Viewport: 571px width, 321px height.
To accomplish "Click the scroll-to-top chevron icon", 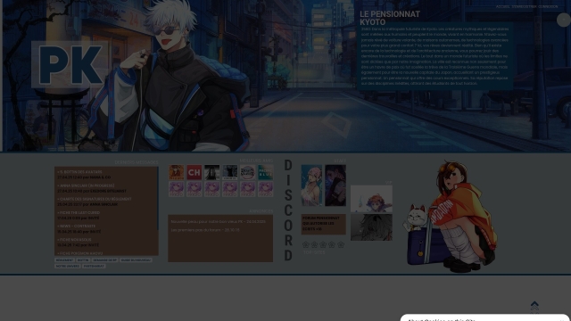I will (x=534, y=305).
